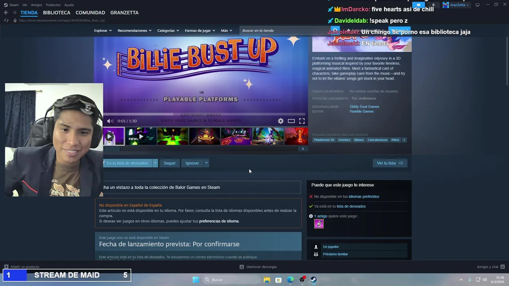Screen dimensions: 509x286
Task: Open the Amigos y chat icon
Action: coord(503,267)
